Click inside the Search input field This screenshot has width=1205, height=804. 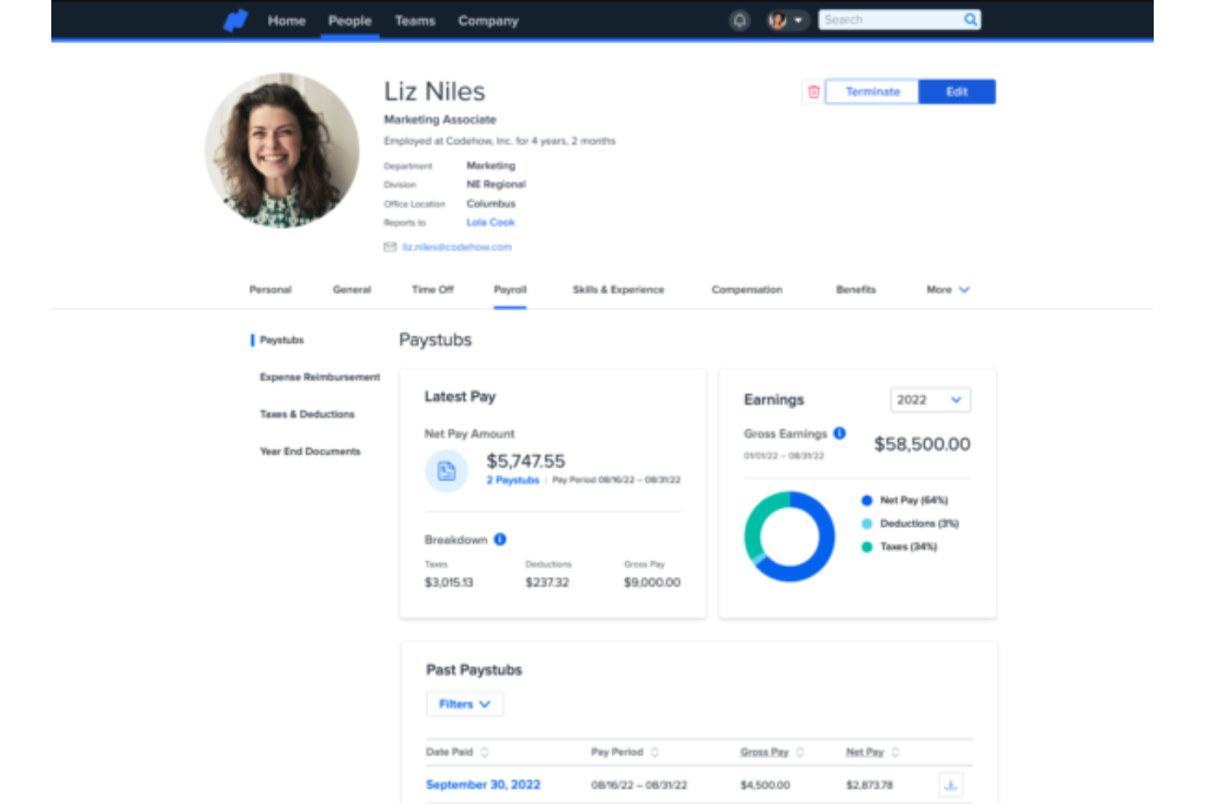click(x=889, y=20)
